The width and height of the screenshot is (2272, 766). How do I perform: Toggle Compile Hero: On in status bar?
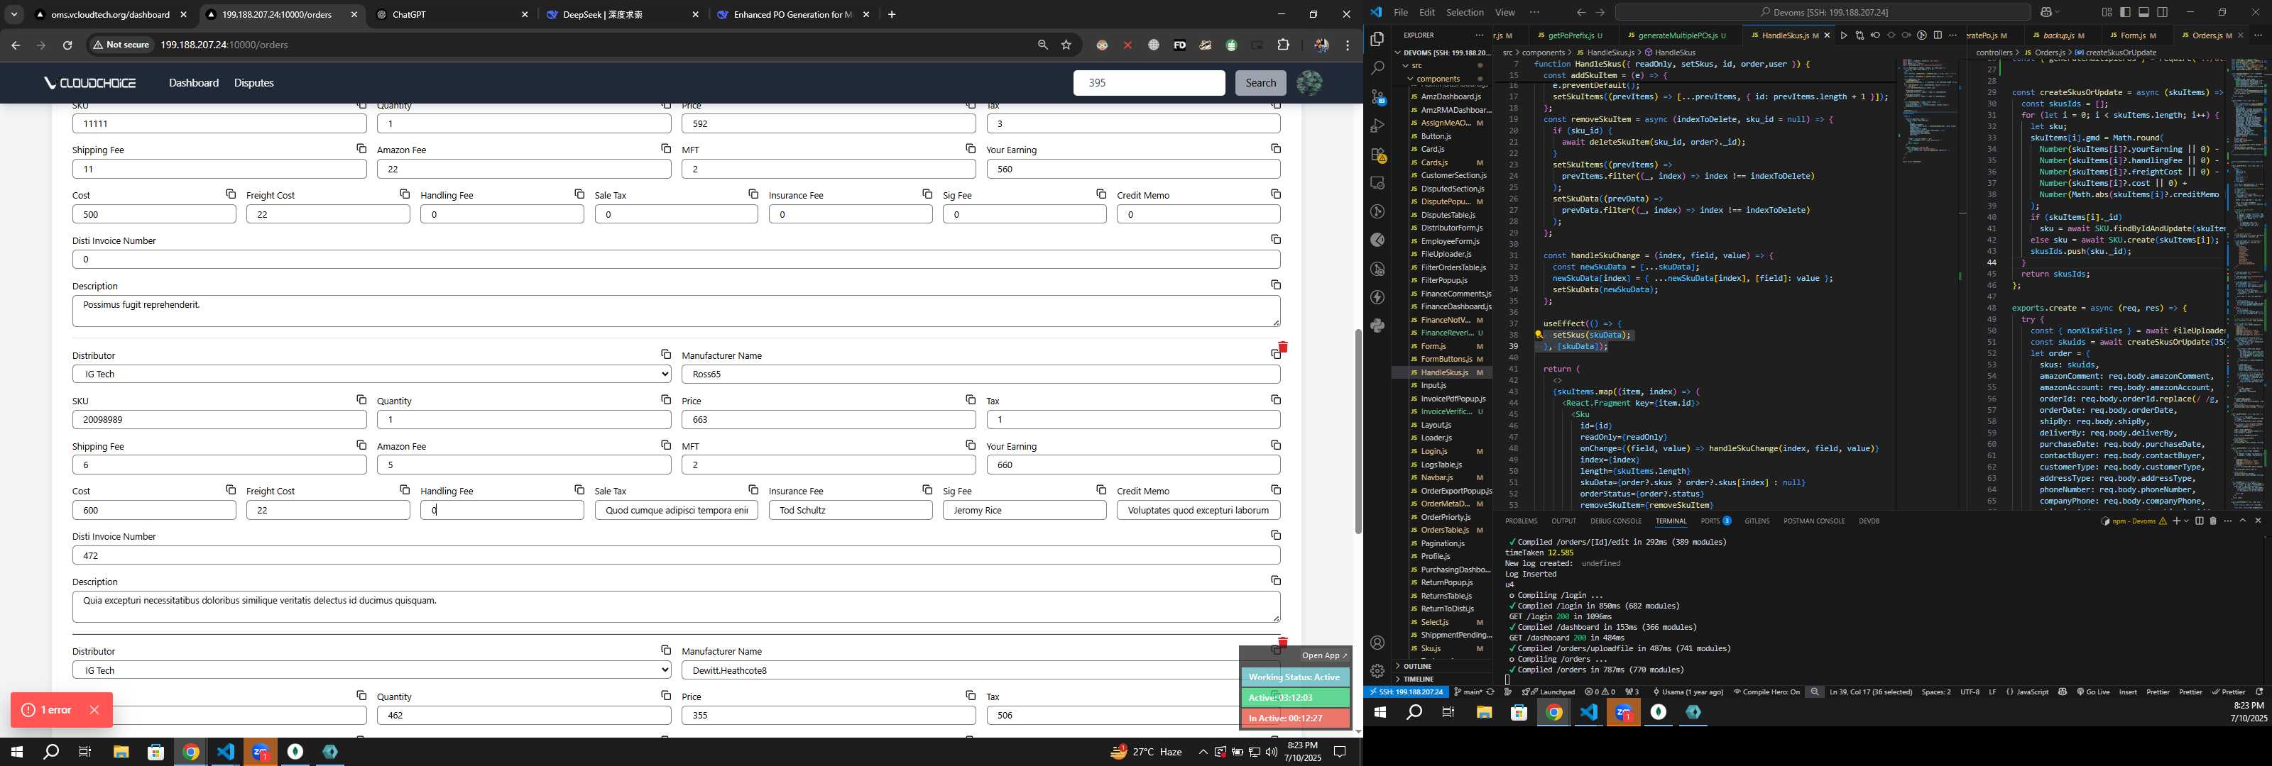point(1766,692)
